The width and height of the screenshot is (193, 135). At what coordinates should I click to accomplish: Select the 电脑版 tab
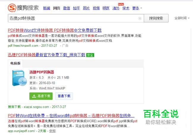click(15, 63)
